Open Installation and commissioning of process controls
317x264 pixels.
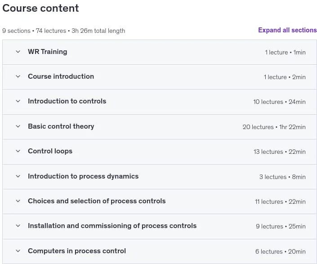coord(112,226)
